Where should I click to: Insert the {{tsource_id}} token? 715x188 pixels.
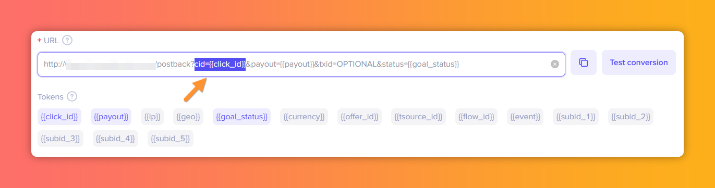pos(418,117)
